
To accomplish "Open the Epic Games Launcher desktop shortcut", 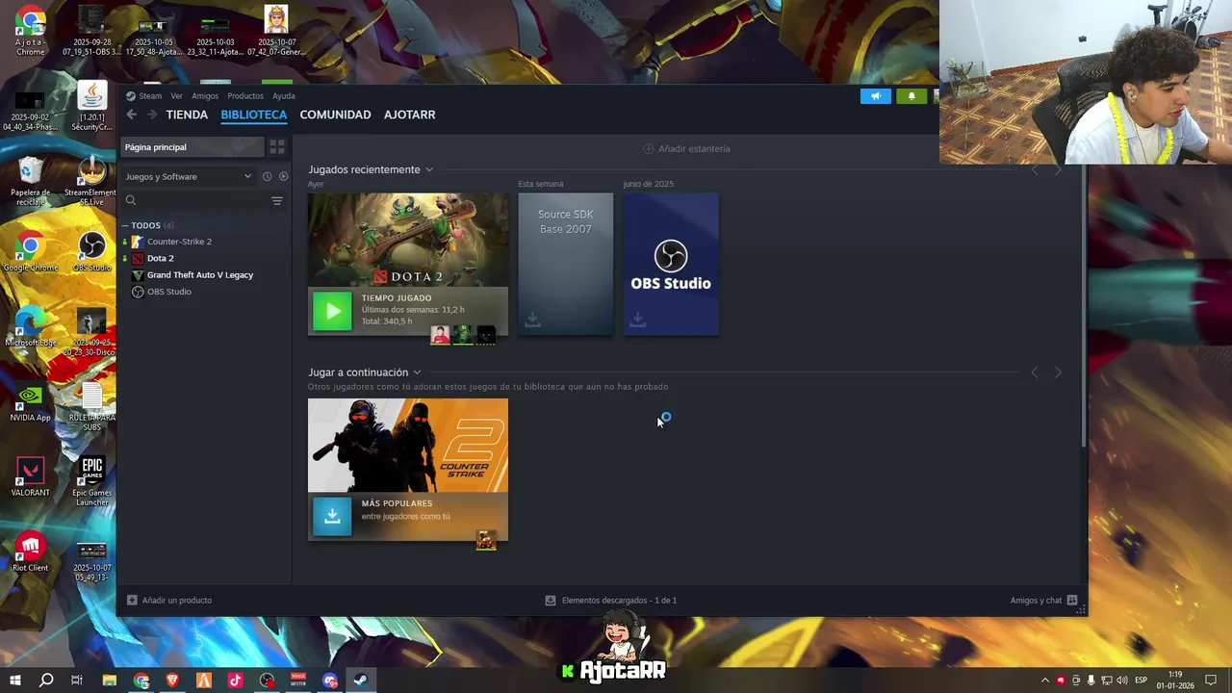I will pos(91,481).
